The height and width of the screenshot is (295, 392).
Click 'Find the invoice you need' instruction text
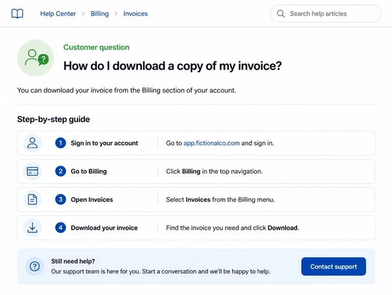click(233, 228)
